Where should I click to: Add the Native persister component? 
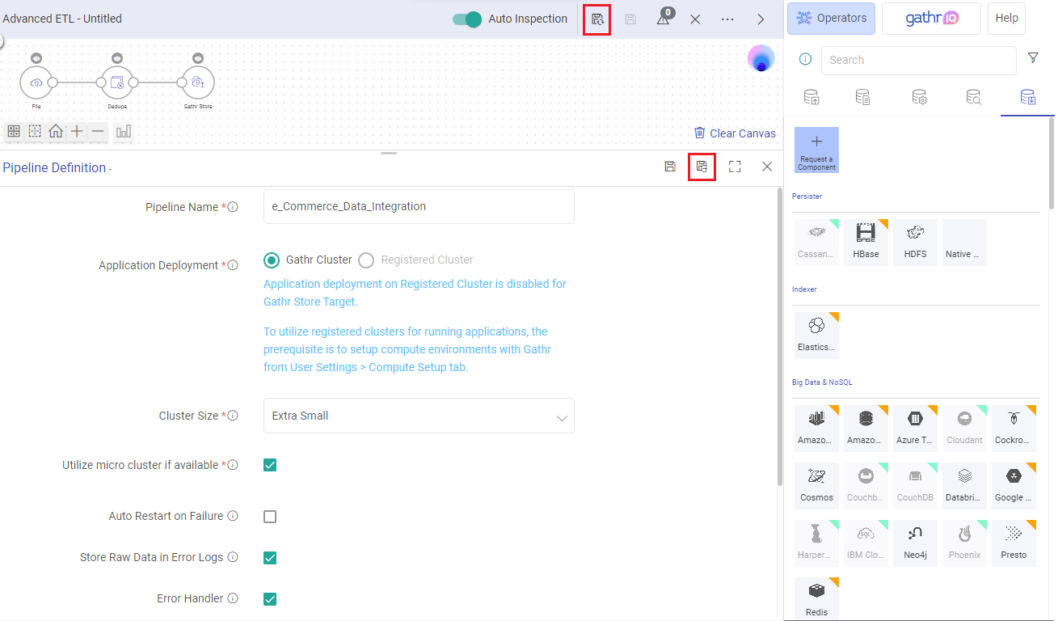(964, 242)
